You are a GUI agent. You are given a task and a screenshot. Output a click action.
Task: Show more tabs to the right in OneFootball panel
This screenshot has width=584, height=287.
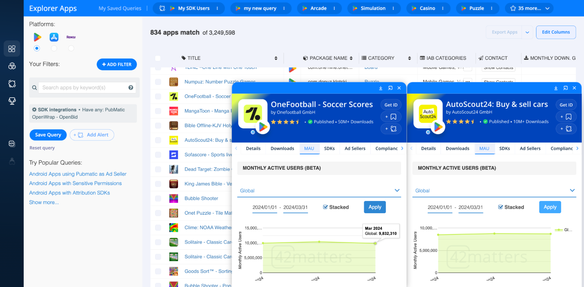click(x=402, y=148)
